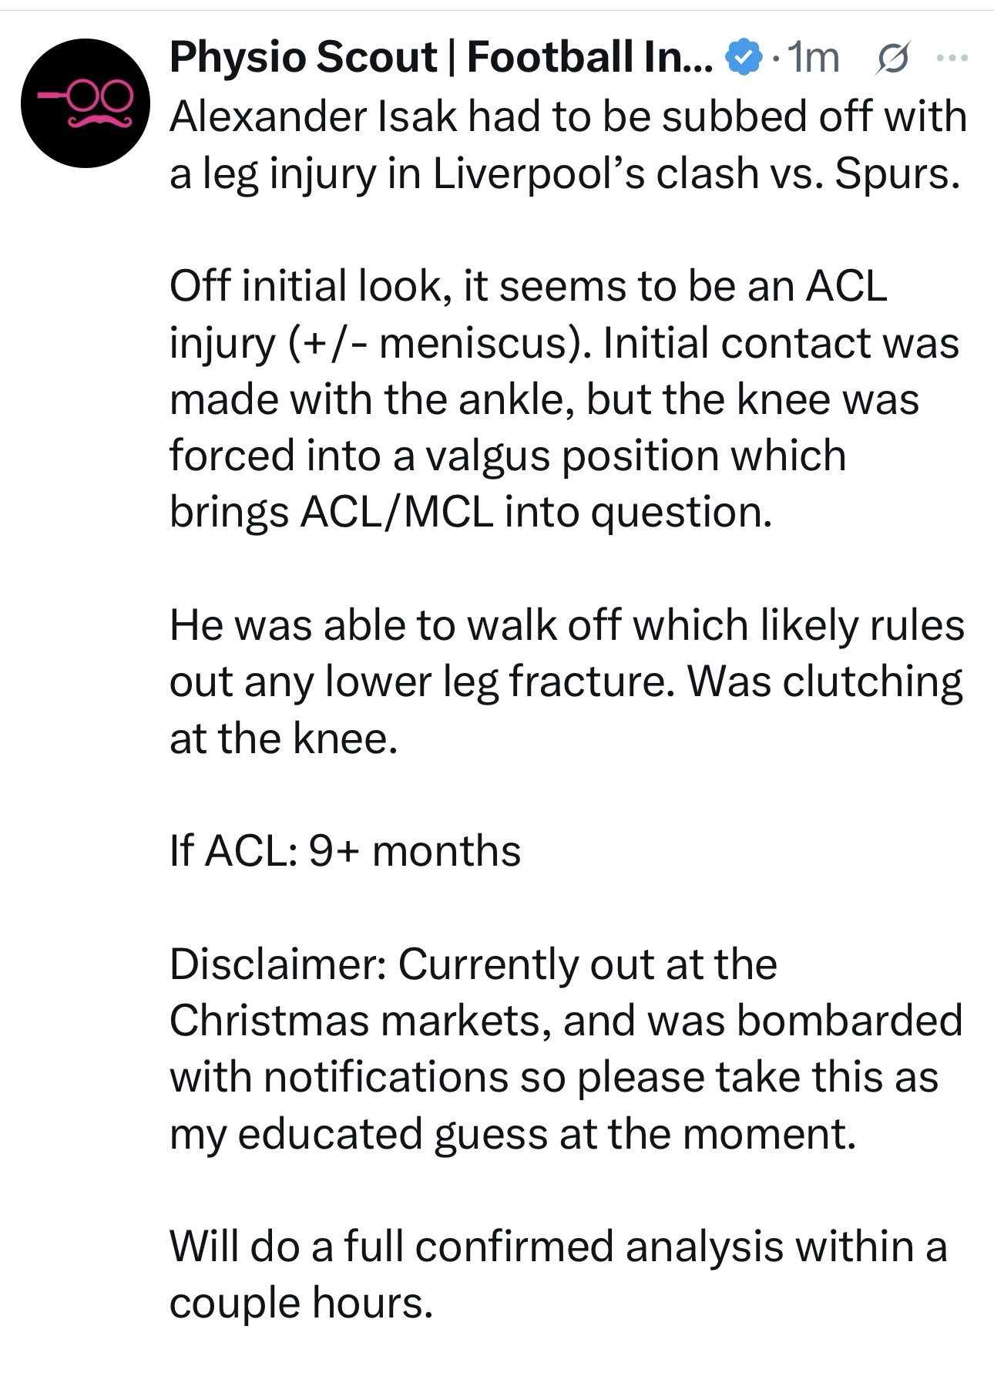
Task: Click the 1m timestamp link
Action: tap(814, 59)
